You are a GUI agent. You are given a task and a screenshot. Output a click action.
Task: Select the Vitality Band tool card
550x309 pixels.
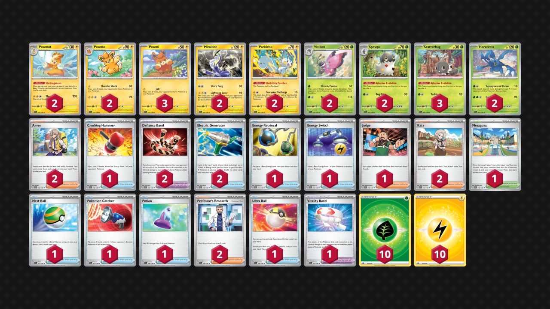pyautogui.click(x=330, y=230)
